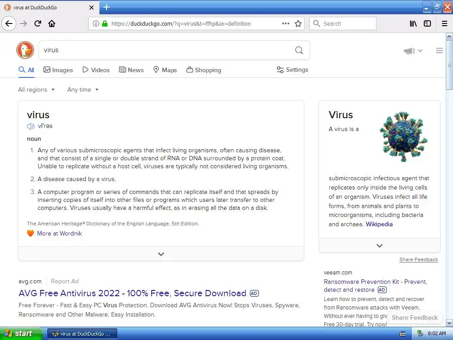The image size is (453, 340).
Task: Click the 8:02 AM clock
Action: point(437,334)
